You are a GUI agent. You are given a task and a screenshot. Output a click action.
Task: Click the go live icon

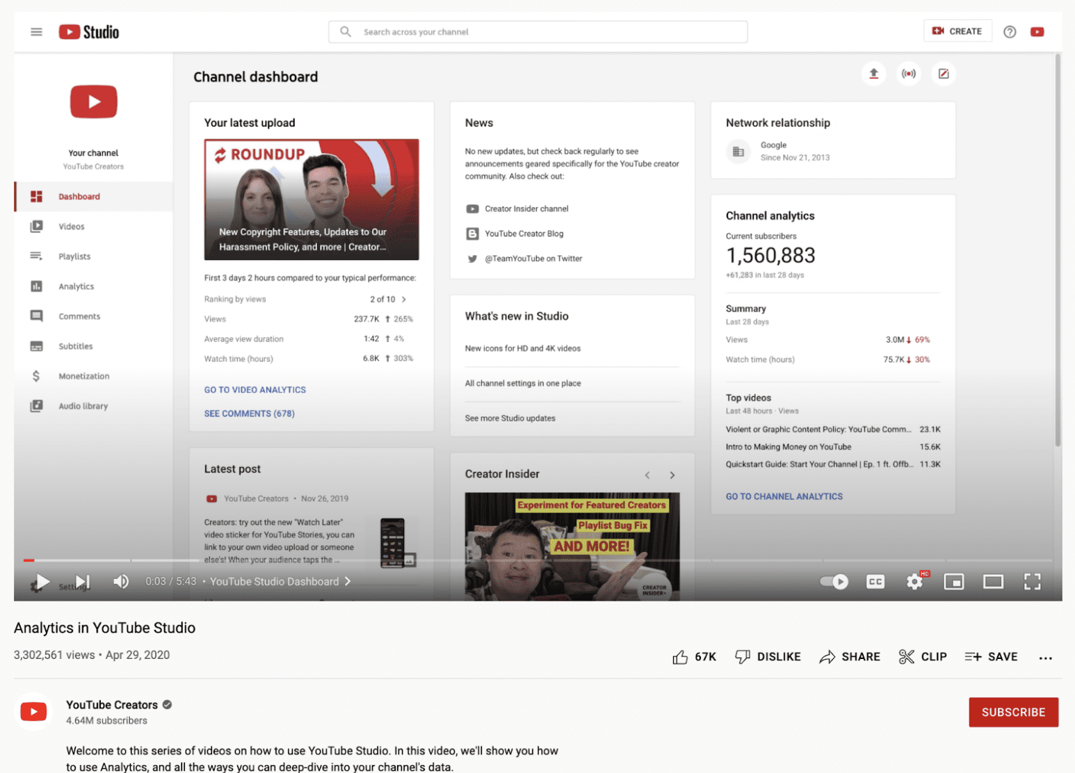tap(908, 74)
